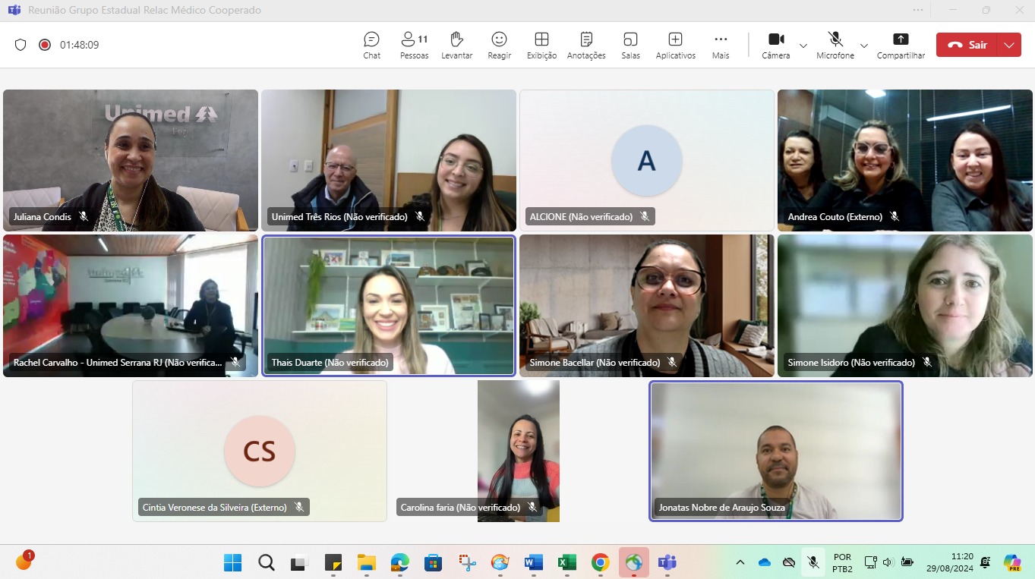The image size is (1035, 579).
Task: Open the Reagir reactions menu
Action: pyautogui.click(x=499, y=45)
